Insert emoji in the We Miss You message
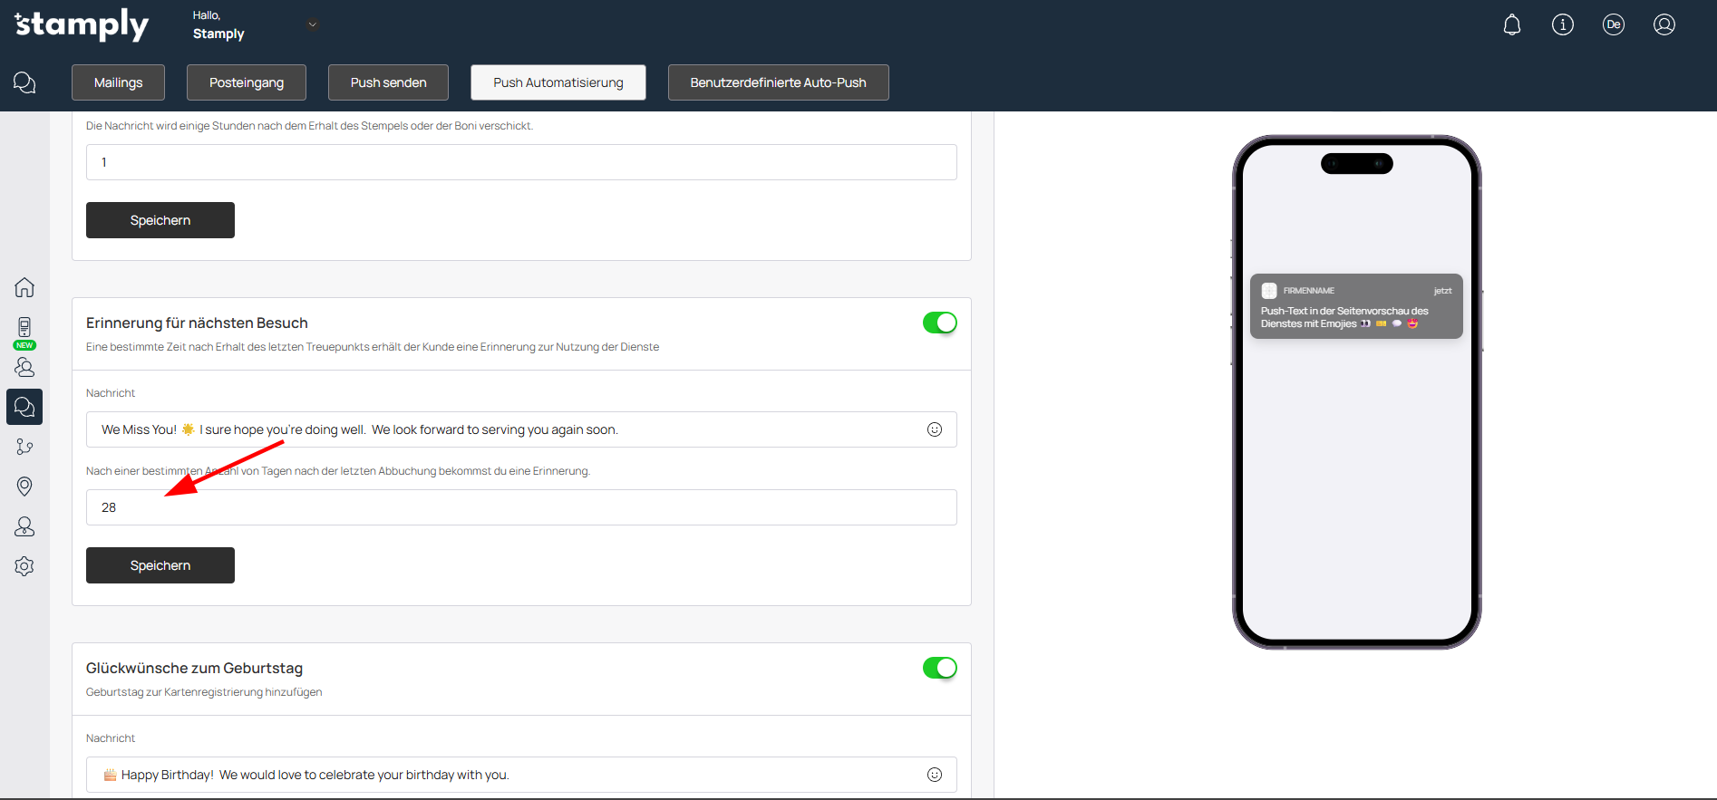 (x=934, y=429)
